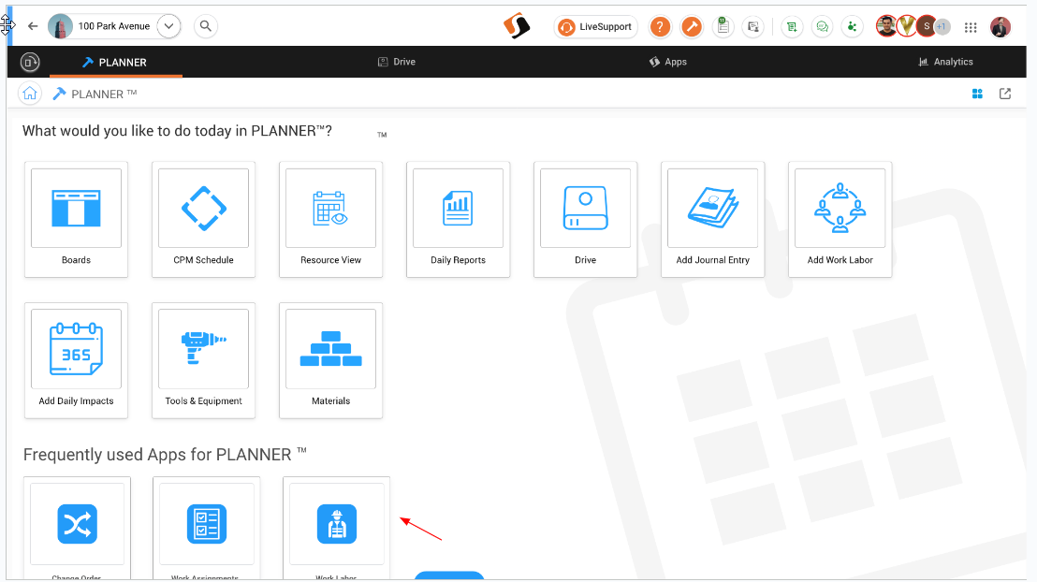Open the nine-dot apps grid

[x=971, y=27]
